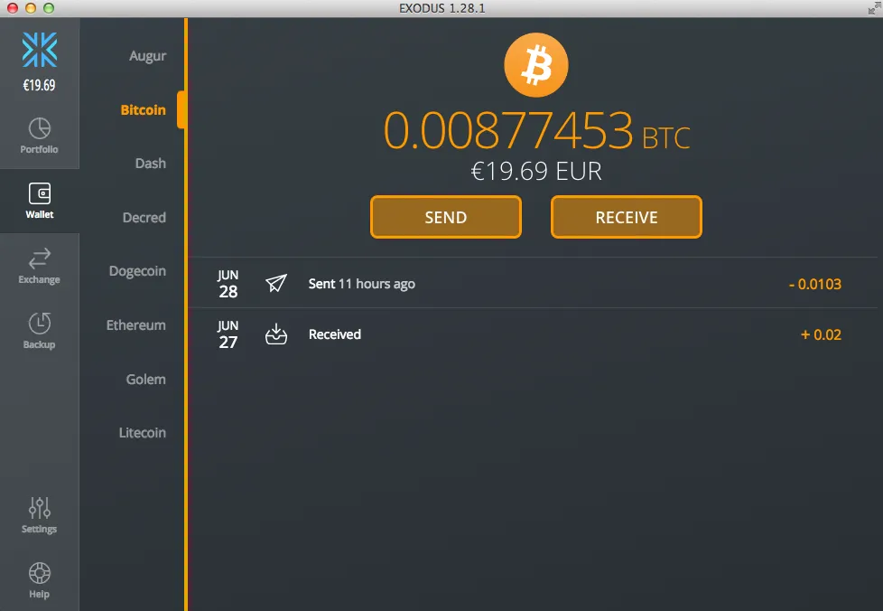Toggle fullscreen arrows in title bar
Screen dimensions: 883x611
(x=875, y=8)
